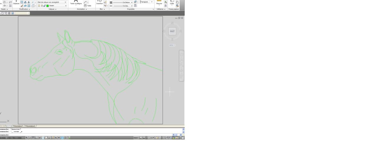This screenshot has width=377, height=150.
Task: Click the green layer color swatch
Action: click(x=47, y=6)
